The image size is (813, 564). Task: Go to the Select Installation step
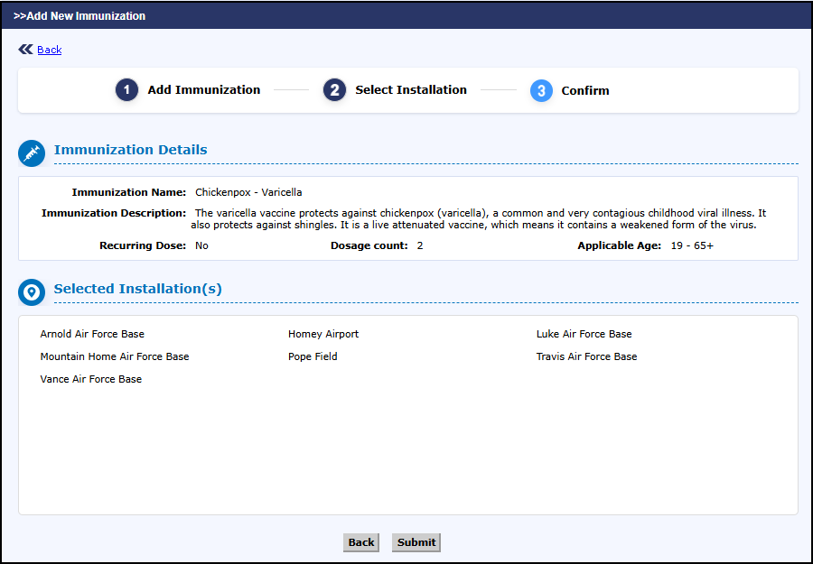(410, 90)
